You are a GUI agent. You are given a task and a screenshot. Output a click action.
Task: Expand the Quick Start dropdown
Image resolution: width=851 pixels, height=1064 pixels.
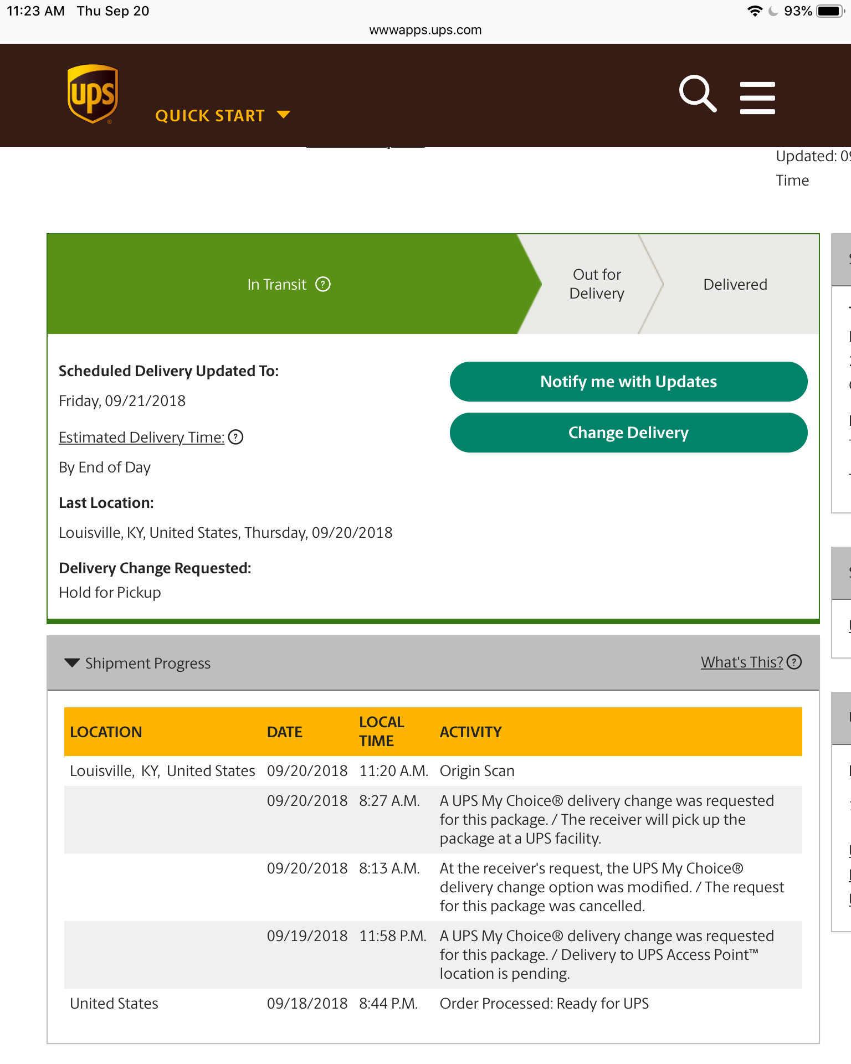tap(223, 115)
